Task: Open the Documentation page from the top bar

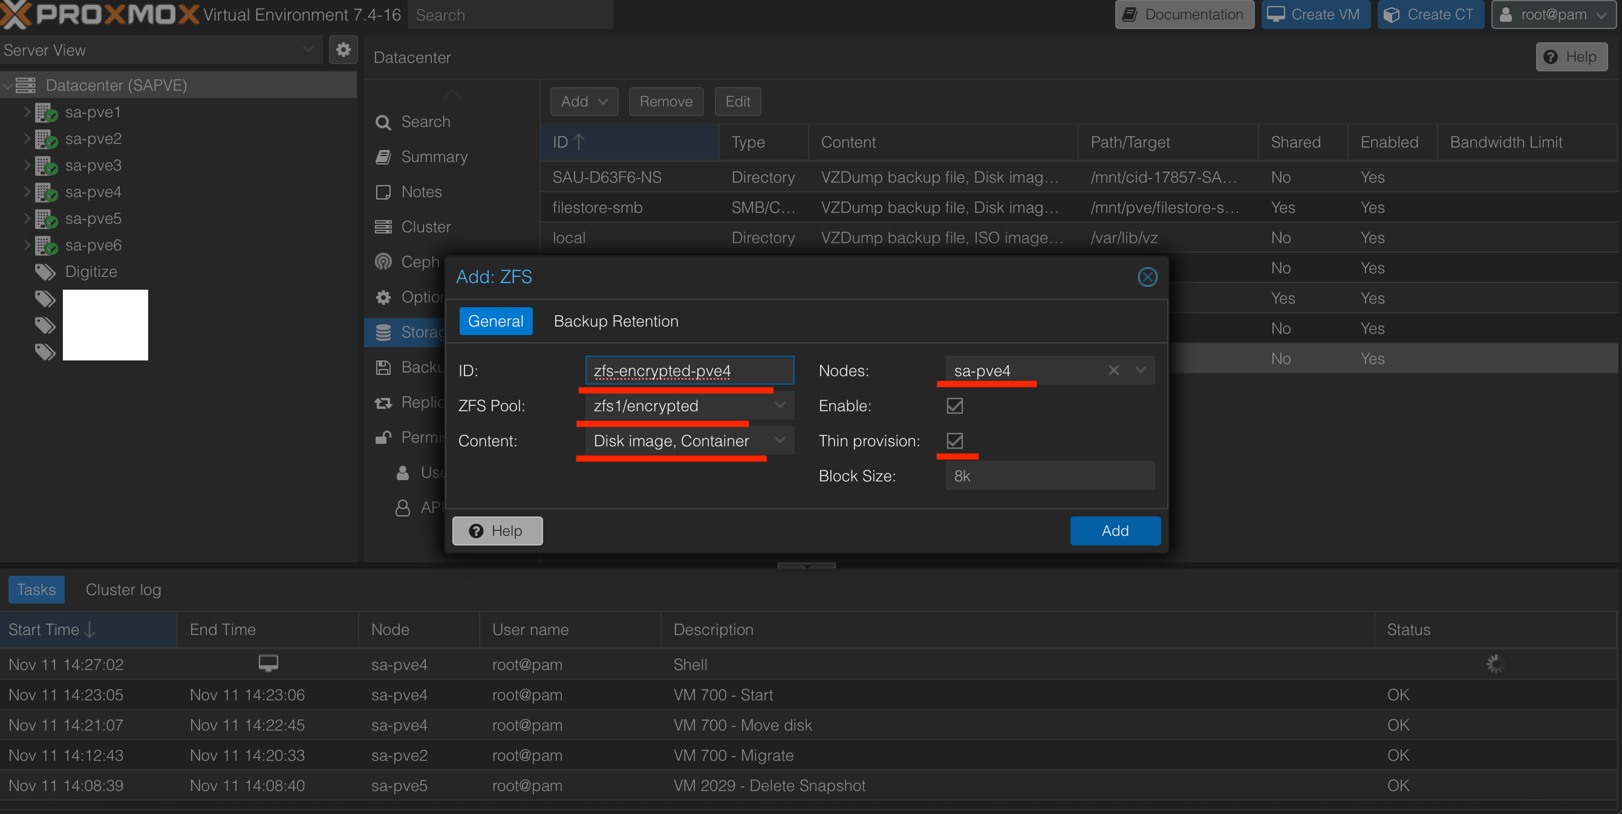Action: click(1184, 15)
